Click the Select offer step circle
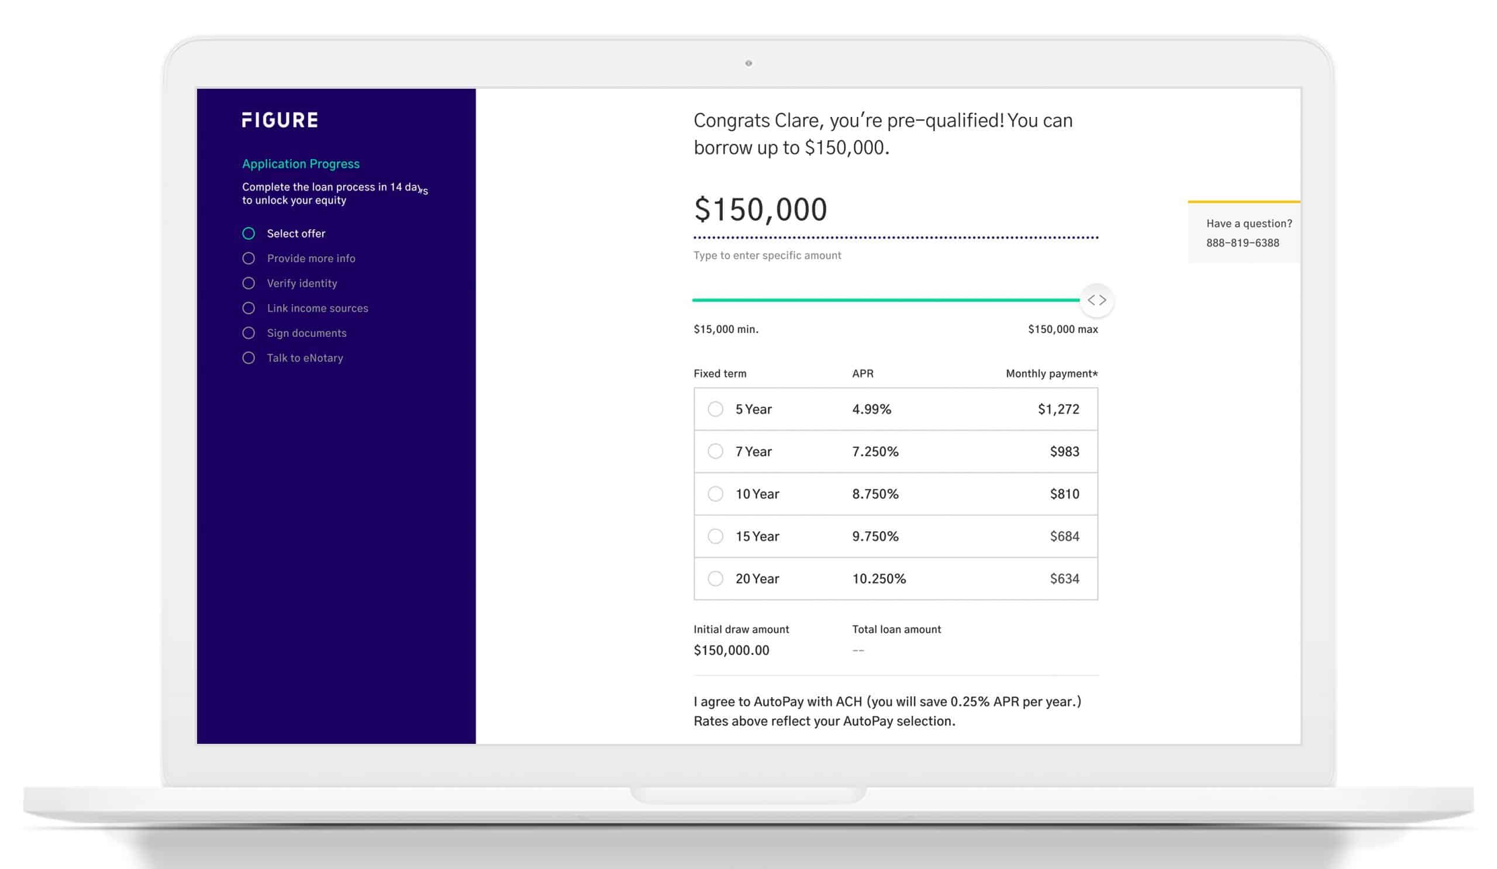This screenshot has width=1497, height=869. [x=249, y=233]
